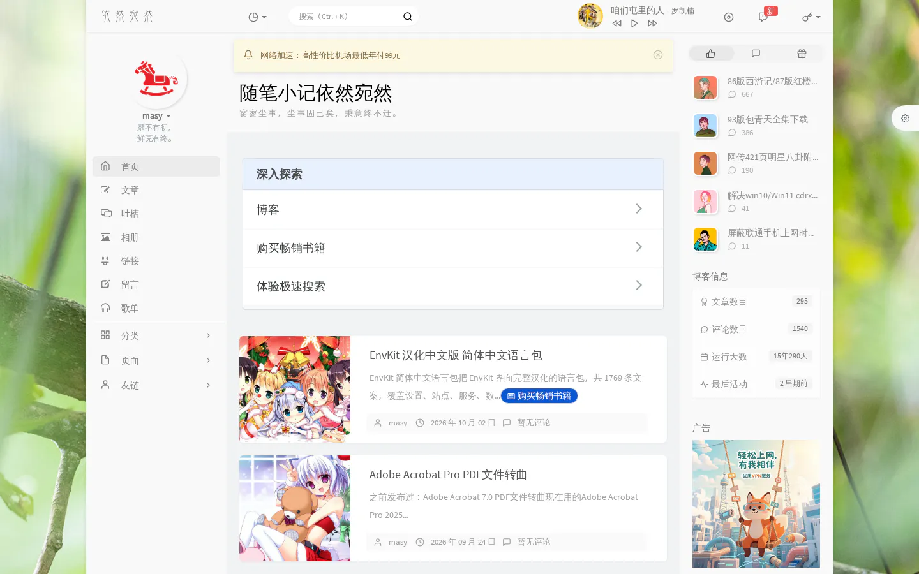919x574 pixels.
Task: Focus the 搜索 (Ctrl+K) field
Action: tap(348, 17)
